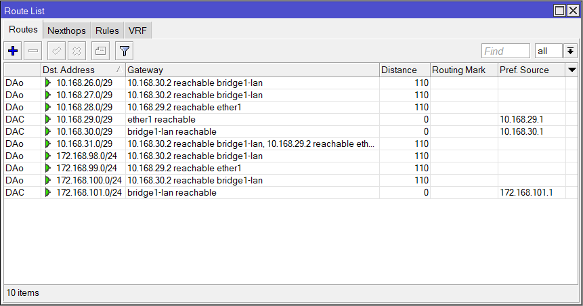Click green arrow icon of 172.168.101.0/24 route
583x306 pixels.
coord(48,192)
